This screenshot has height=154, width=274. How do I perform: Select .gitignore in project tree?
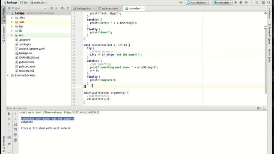tap(24, 40)
